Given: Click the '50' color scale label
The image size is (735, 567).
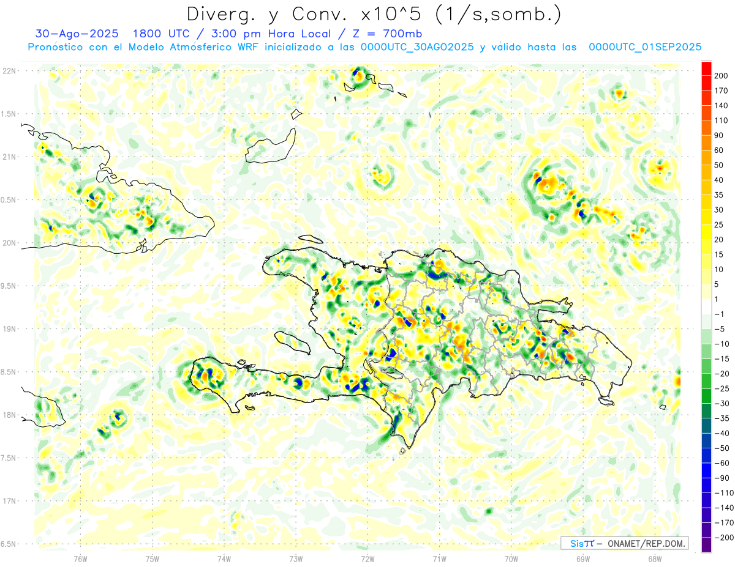Looking at the screenshot, I should tap(719, 165).
